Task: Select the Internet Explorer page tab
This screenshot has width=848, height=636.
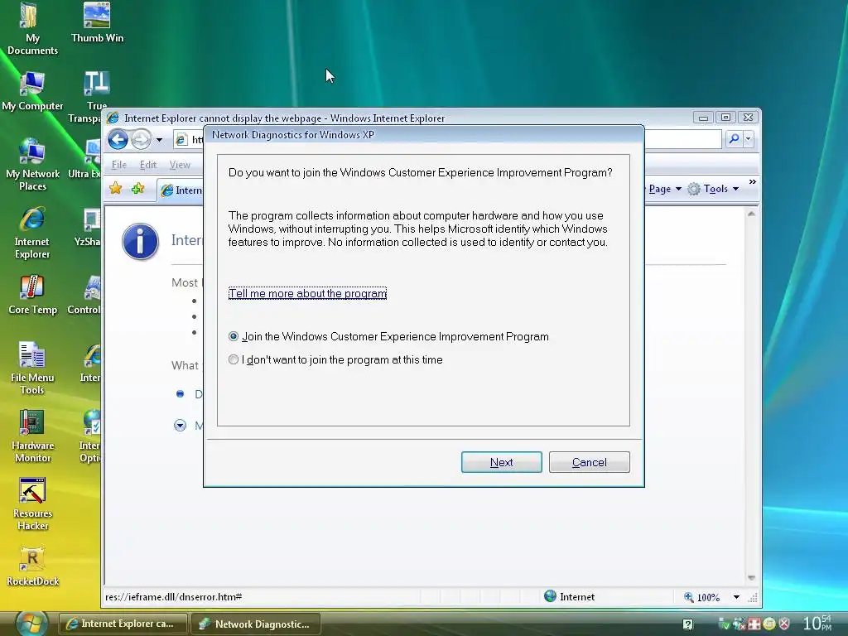Action: [x=181, y=190]
